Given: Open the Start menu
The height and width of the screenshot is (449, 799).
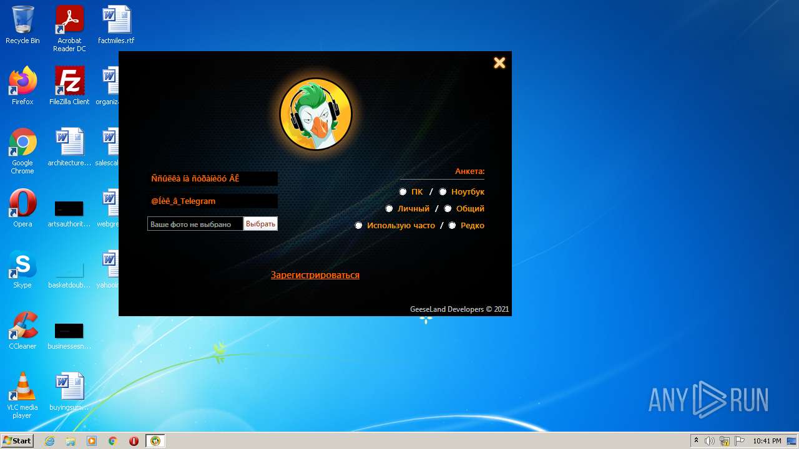Looking at the screenshot, I should tap(17, 441).
